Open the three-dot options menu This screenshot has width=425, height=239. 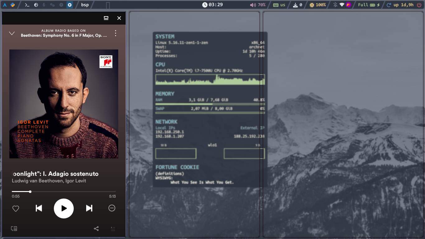(115, 33)
